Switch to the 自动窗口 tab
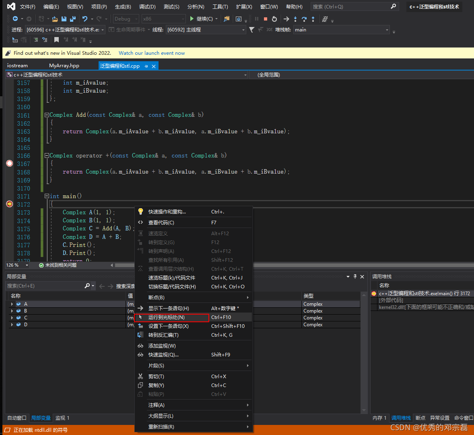 pos(17,418)
